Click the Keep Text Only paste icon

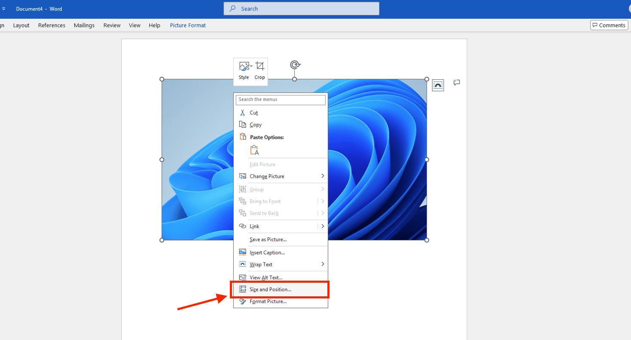coord(254,150)
